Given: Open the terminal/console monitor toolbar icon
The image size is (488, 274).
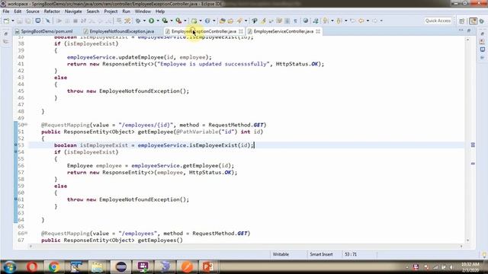Looking at the screenshot, I should click(37, 21).
